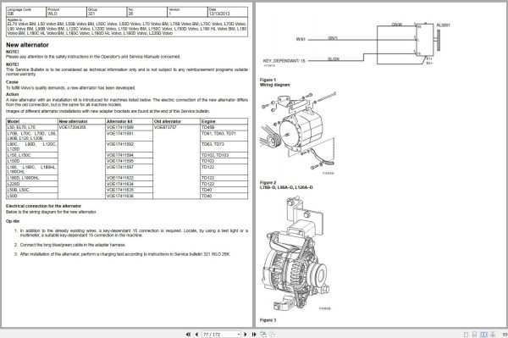Image resolution: width=508 pixels, height=338 pixels.
Task: Select two-page continuous scrolling layout
Action: [493, 334]
